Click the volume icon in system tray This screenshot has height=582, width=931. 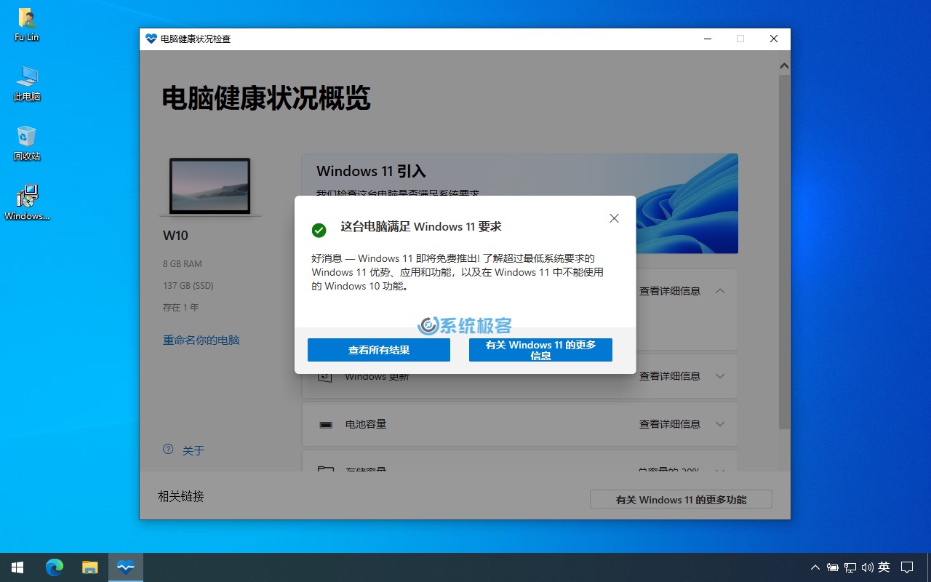[867, 567]
